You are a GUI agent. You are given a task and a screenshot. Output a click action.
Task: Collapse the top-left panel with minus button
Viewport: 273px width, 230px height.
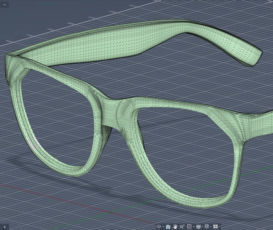4,5
